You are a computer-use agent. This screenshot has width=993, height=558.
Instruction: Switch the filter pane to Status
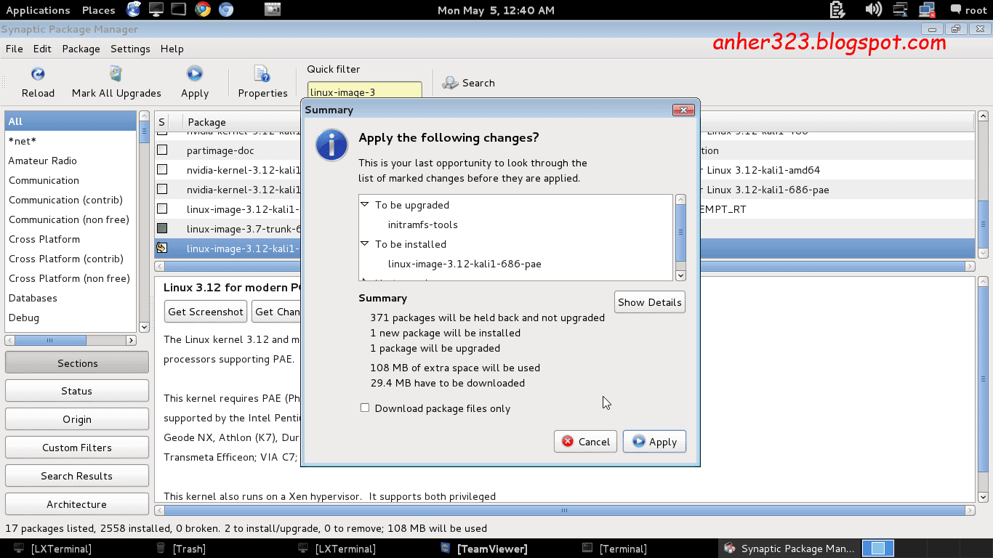pyautogui.click(x=77, y=391)
